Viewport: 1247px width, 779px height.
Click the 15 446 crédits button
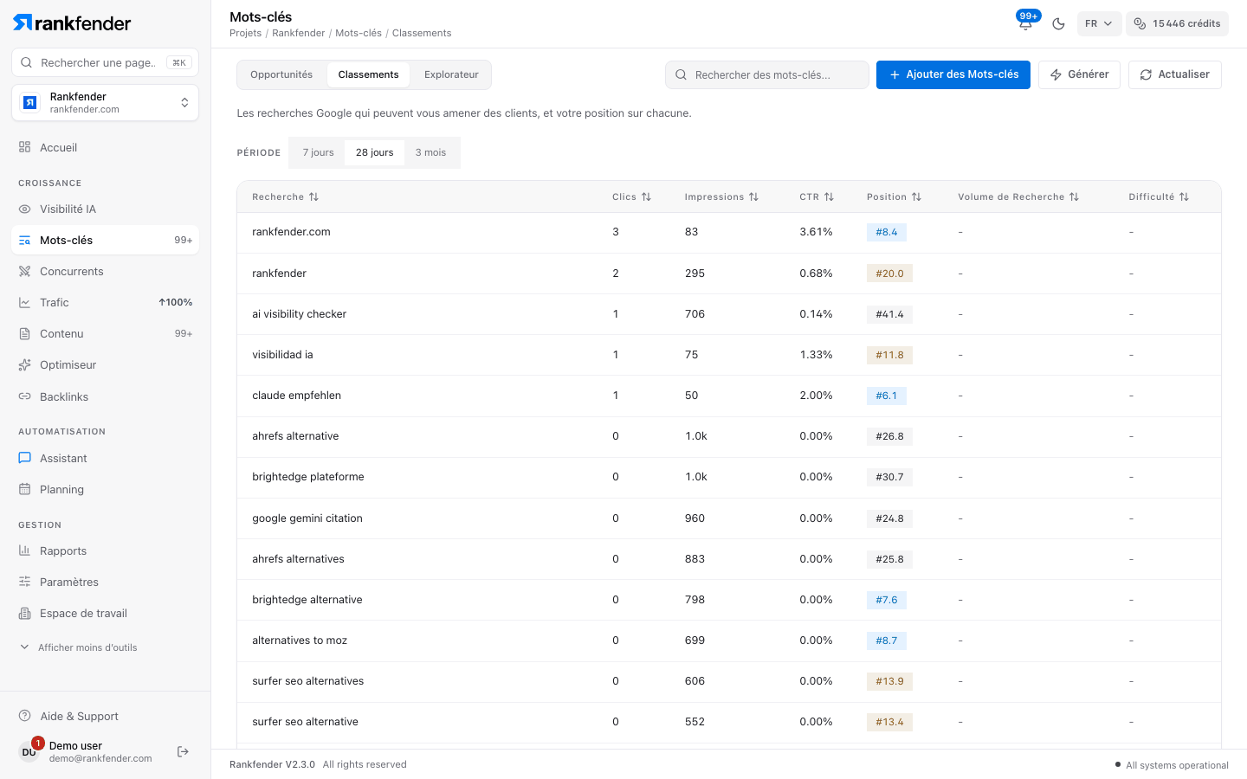click(x=1177, y=23)
